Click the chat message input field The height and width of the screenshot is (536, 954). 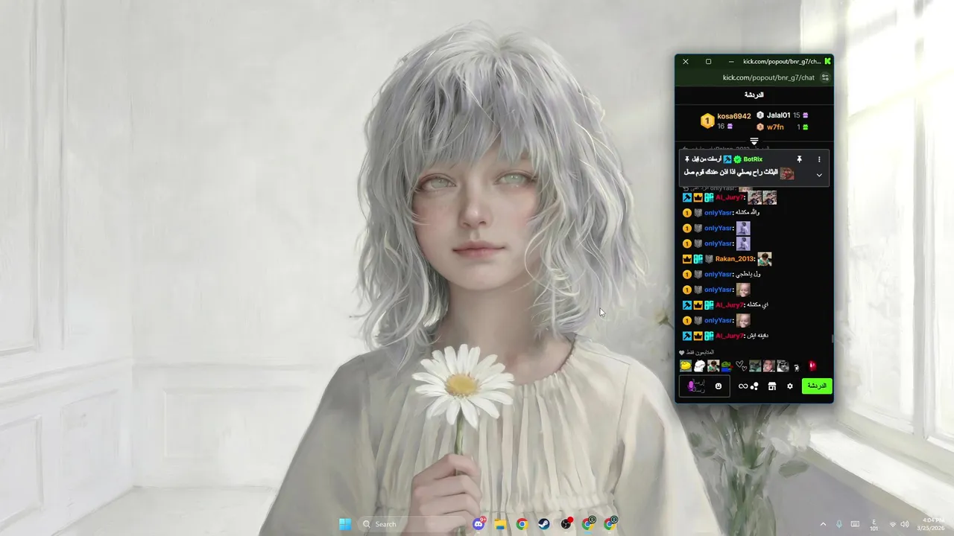[704, 386]
